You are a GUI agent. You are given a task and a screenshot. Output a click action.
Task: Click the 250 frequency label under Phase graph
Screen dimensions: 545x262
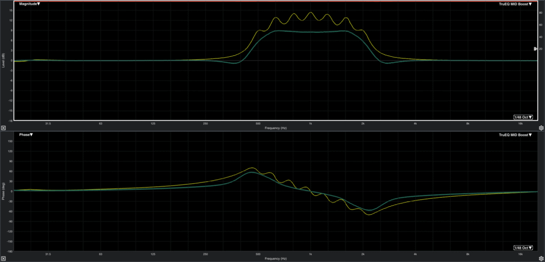coord(205,254)
